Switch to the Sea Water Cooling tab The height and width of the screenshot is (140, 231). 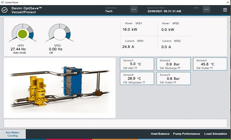point(13,134)
